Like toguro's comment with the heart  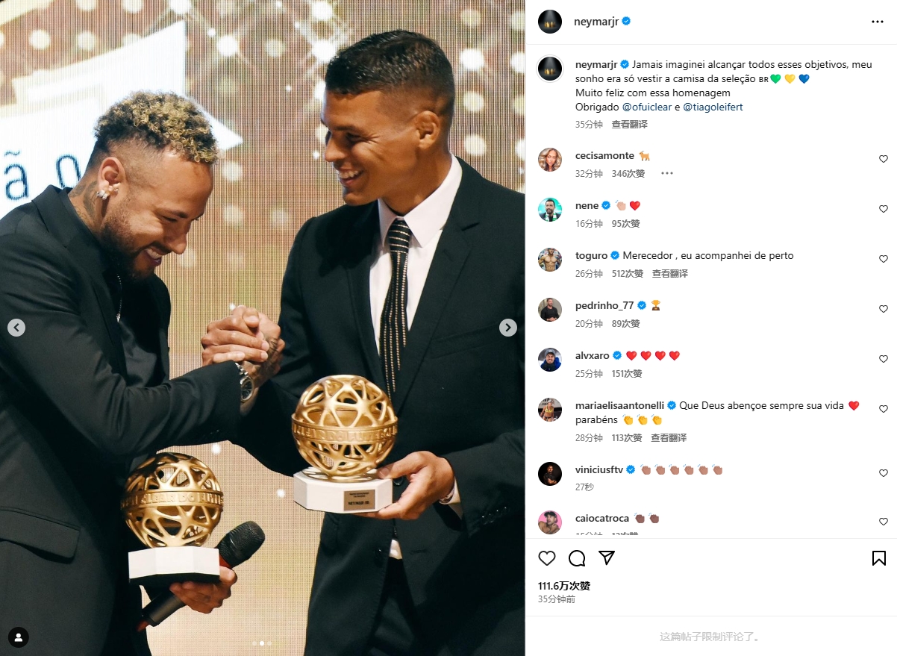point(884,259)
